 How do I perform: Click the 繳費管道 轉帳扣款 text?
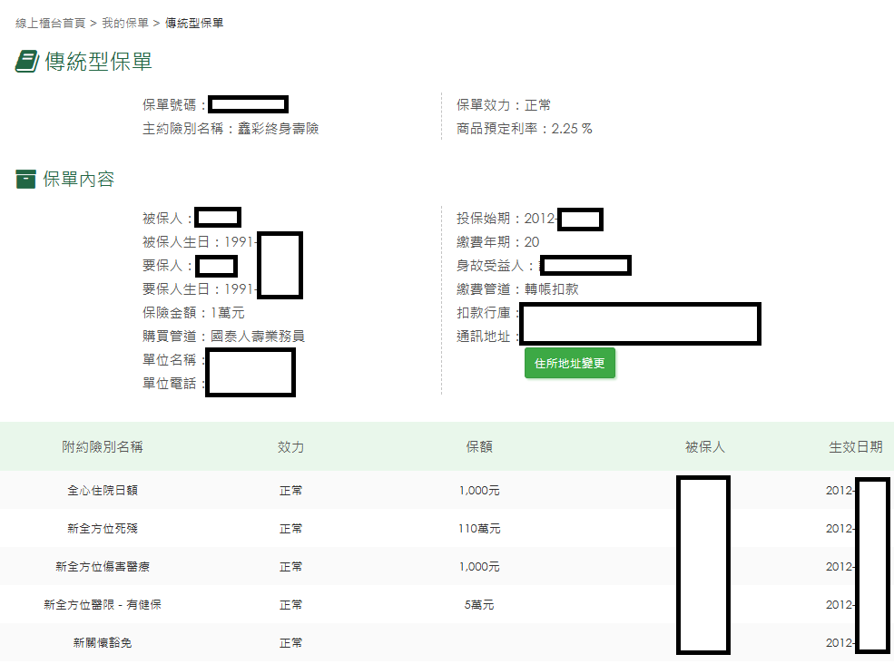[551, 289]
